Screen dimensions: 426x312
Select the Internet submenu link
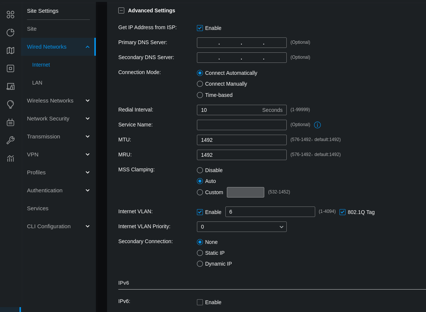pos(41,65)
